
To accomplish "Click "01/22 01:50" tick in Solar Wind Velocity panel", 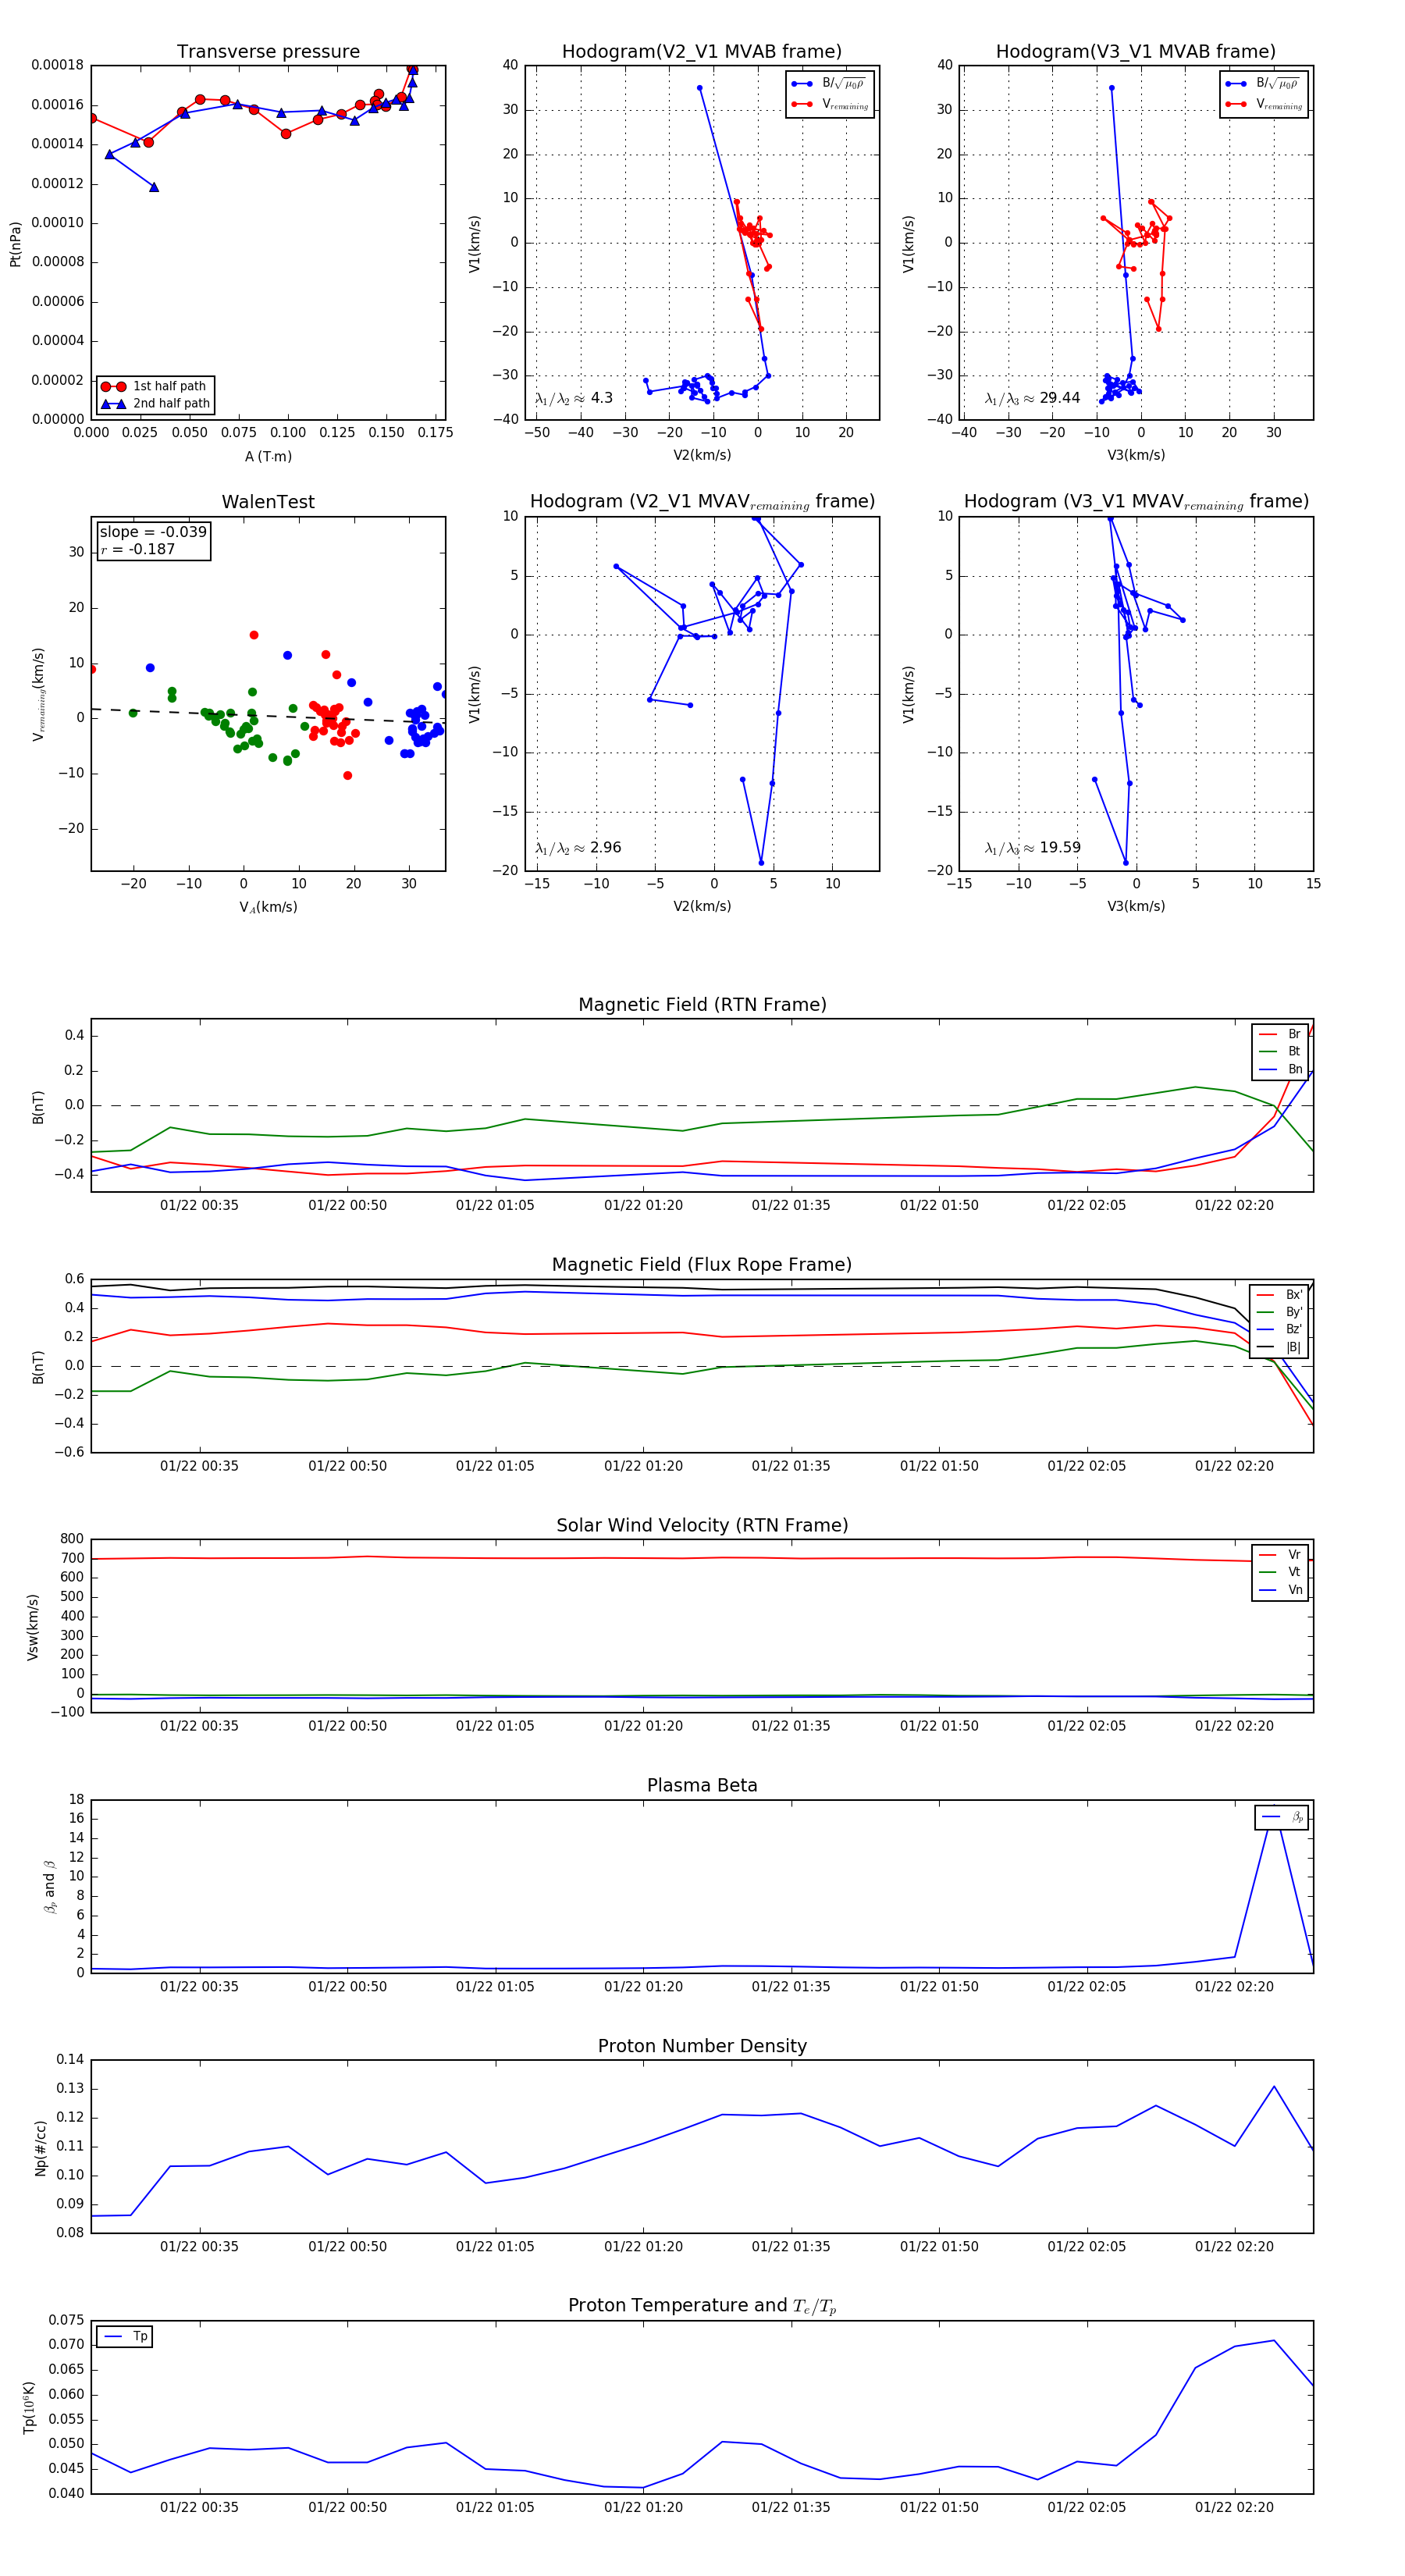I will (x=939, y=1726).
